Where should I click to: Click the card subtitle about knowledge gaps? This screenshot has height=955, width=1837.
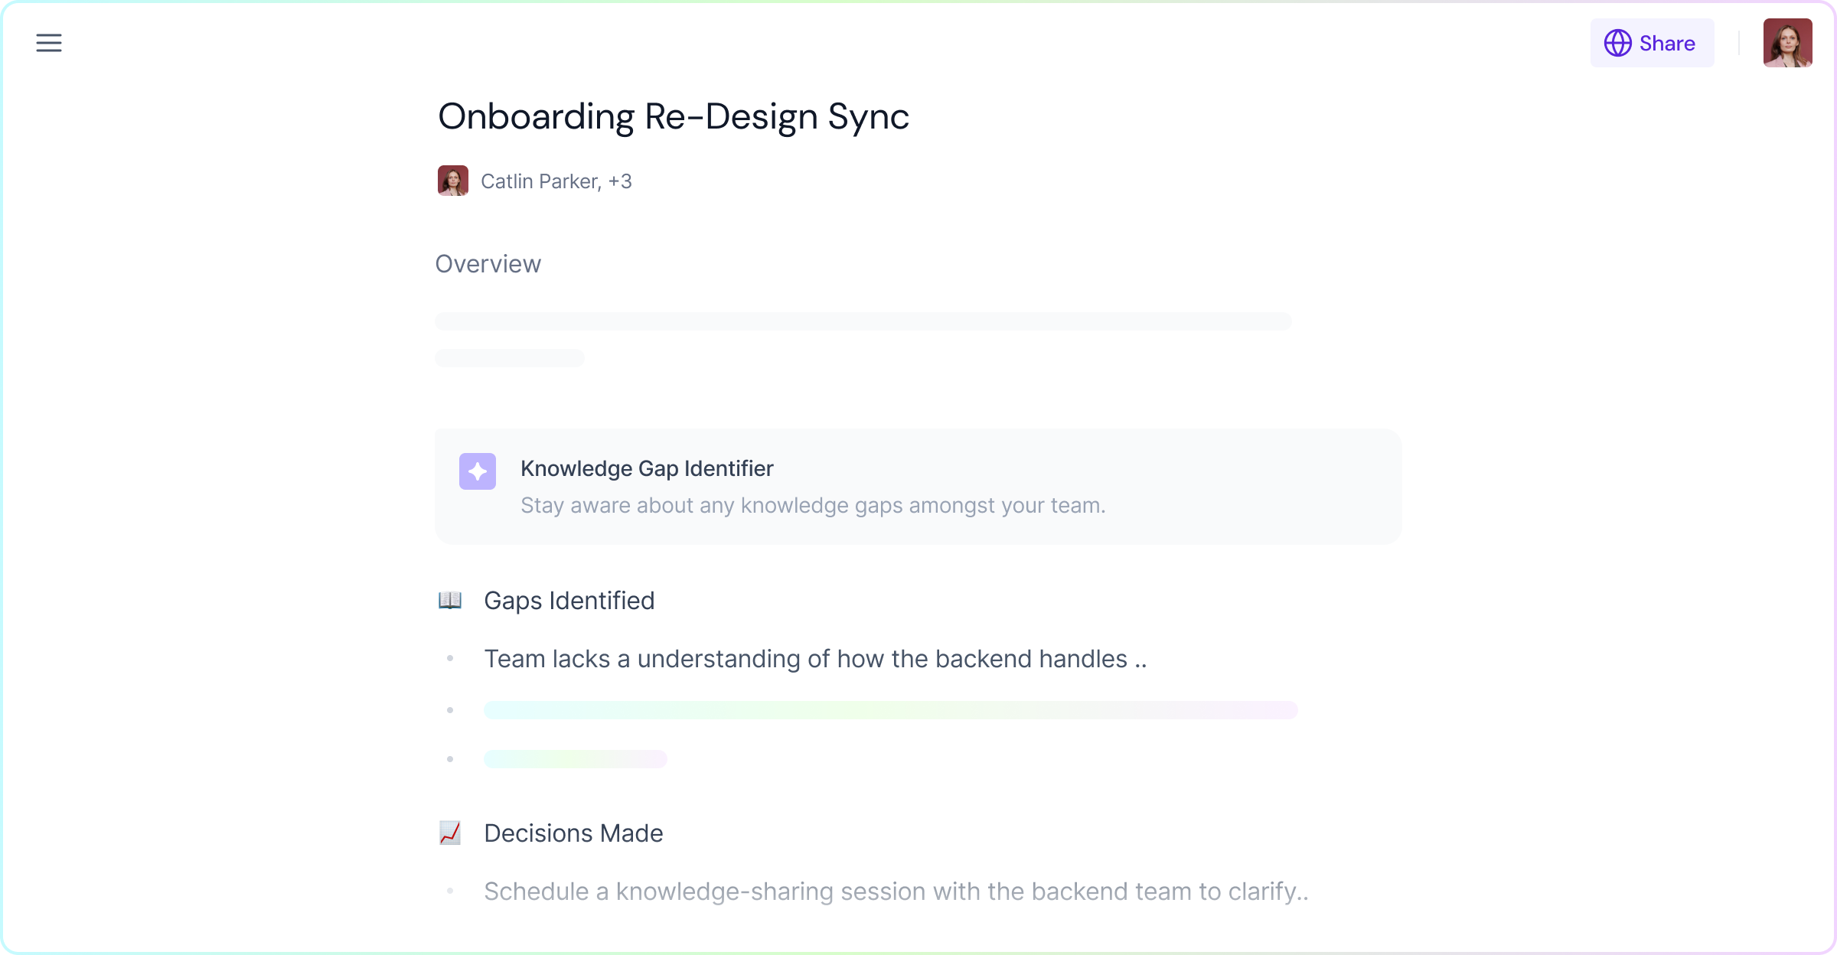click(x=813, y=506)
